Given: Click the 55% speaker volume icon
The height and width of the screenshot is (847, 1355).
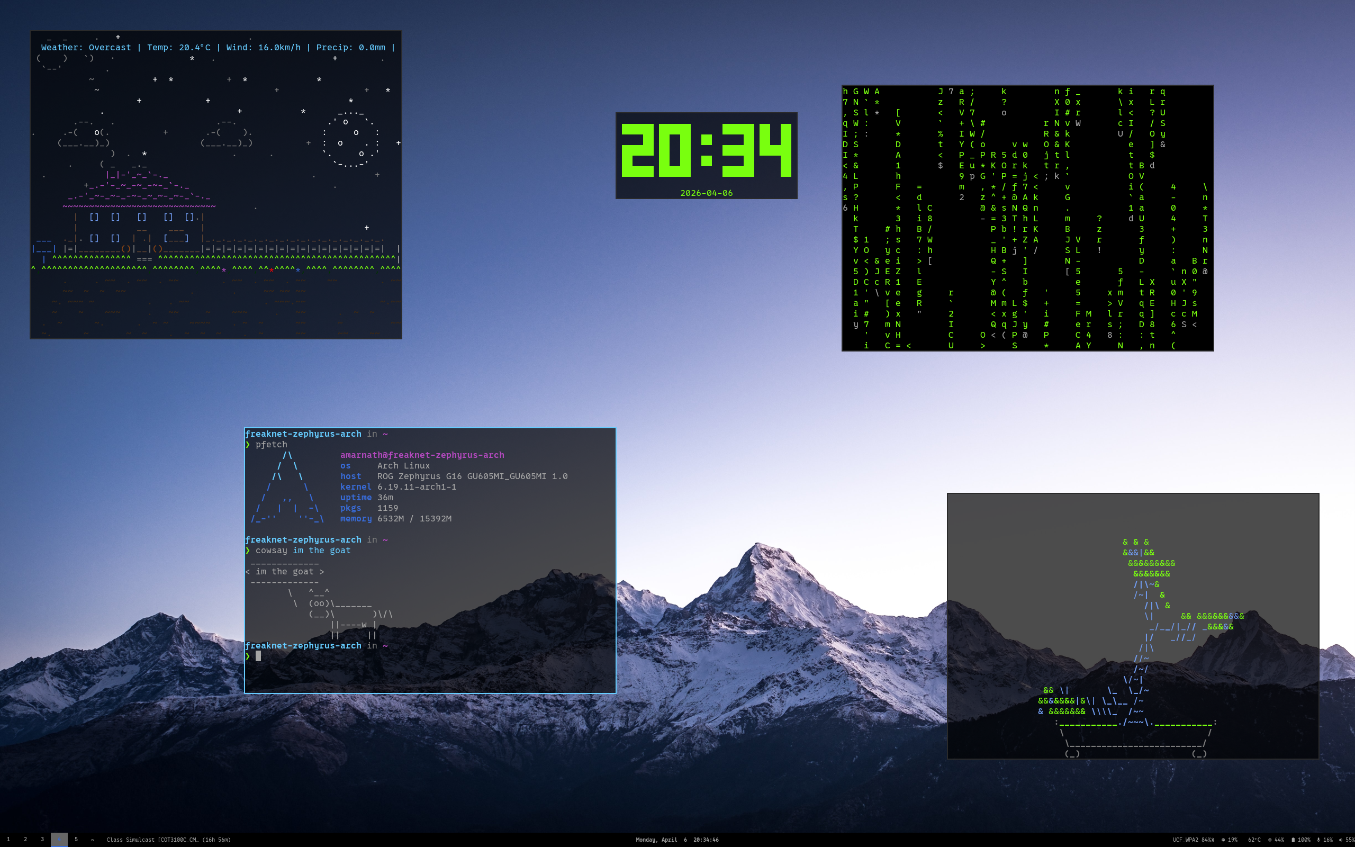Looking at the screenshot, I should pyautogui.click(x=1340, y=840).
